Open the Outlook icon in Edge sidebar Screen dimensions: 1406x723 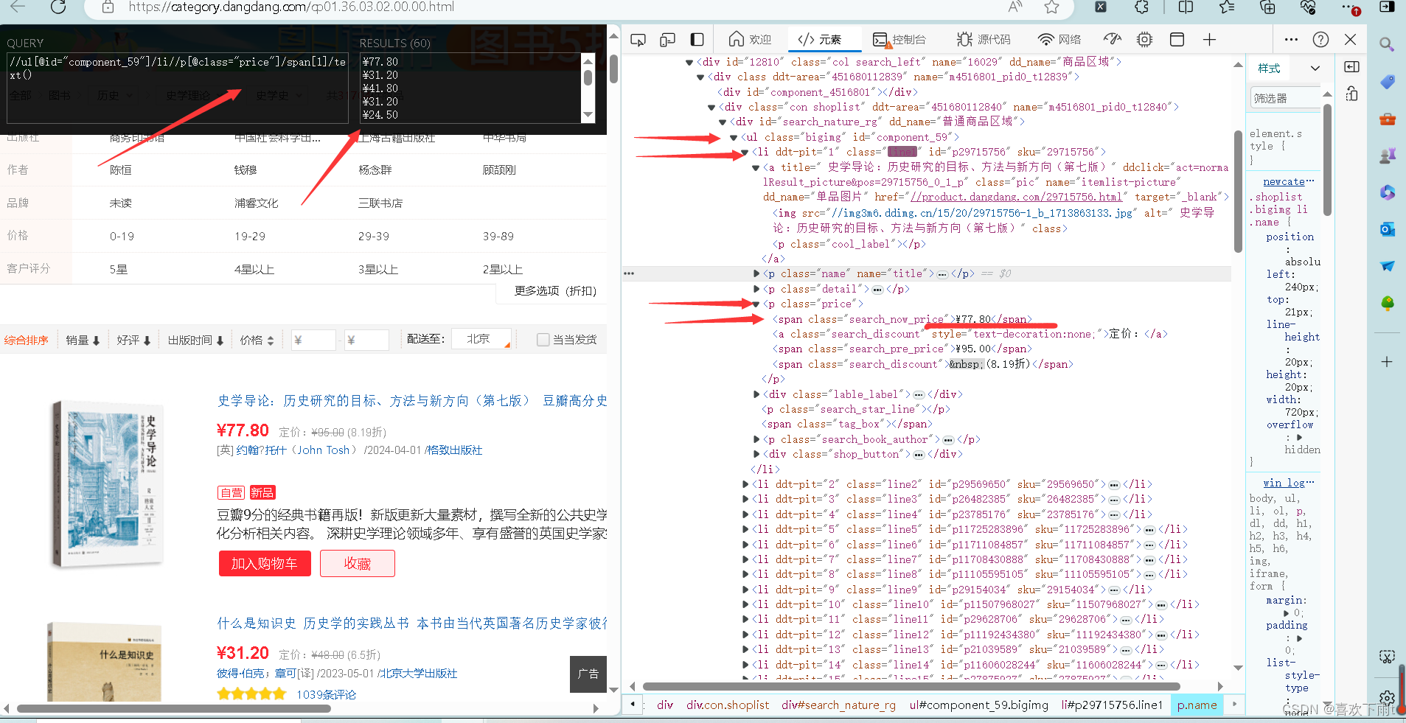[1387, 229]
